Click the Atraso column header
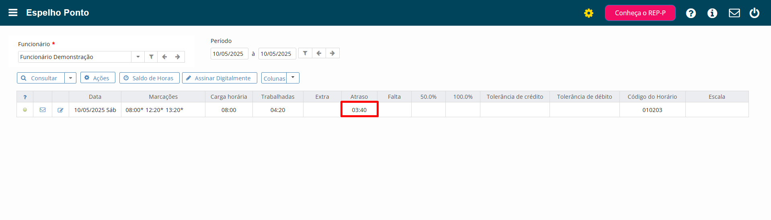 click(x=359, y=97)
